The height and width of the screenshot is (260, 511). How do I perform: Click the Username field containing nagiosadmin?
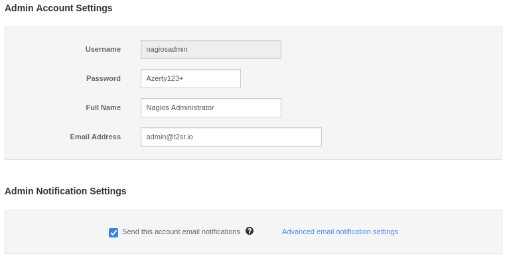pyautogui.click(x=211, y=50)
